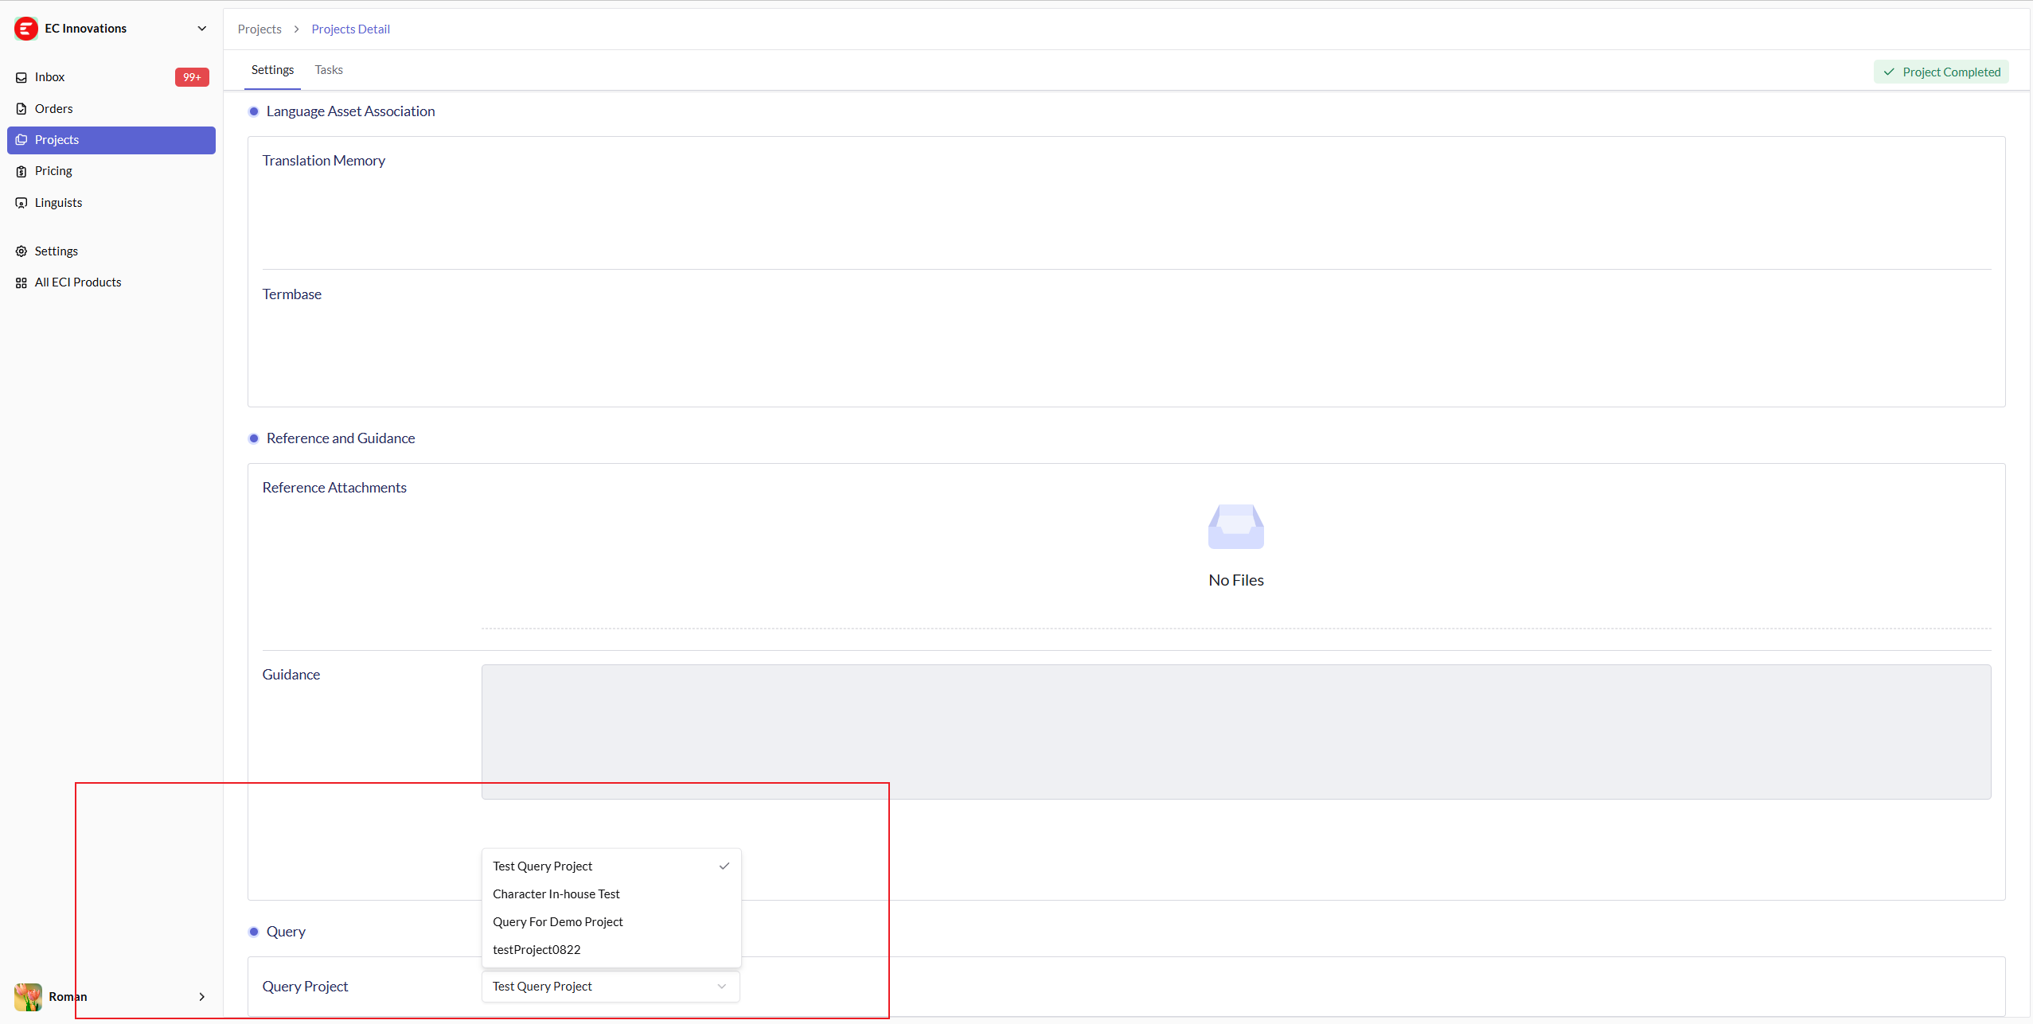Click the EC Innovations logo

(26, 28)
